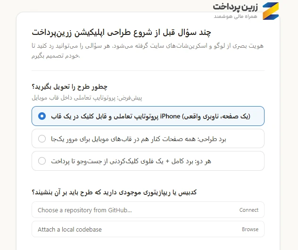Click the filled blue radio dot

click(42, 116)
